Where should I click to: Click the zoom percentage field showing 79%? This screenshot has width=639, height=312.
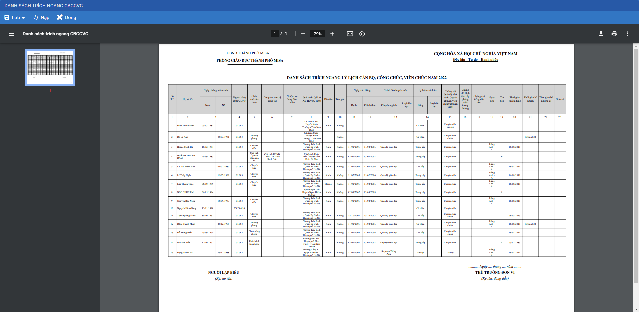point(318,34)
